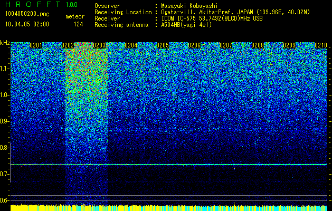Click the 1.0 kHz axis label

click(4, 95)
